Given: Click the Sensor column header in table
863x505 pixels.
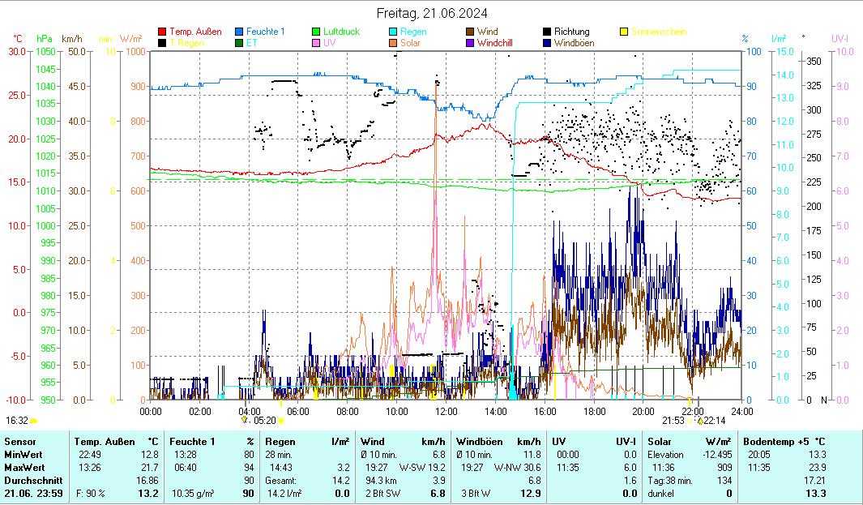Looking at the screenshot, I should point(20,442).
